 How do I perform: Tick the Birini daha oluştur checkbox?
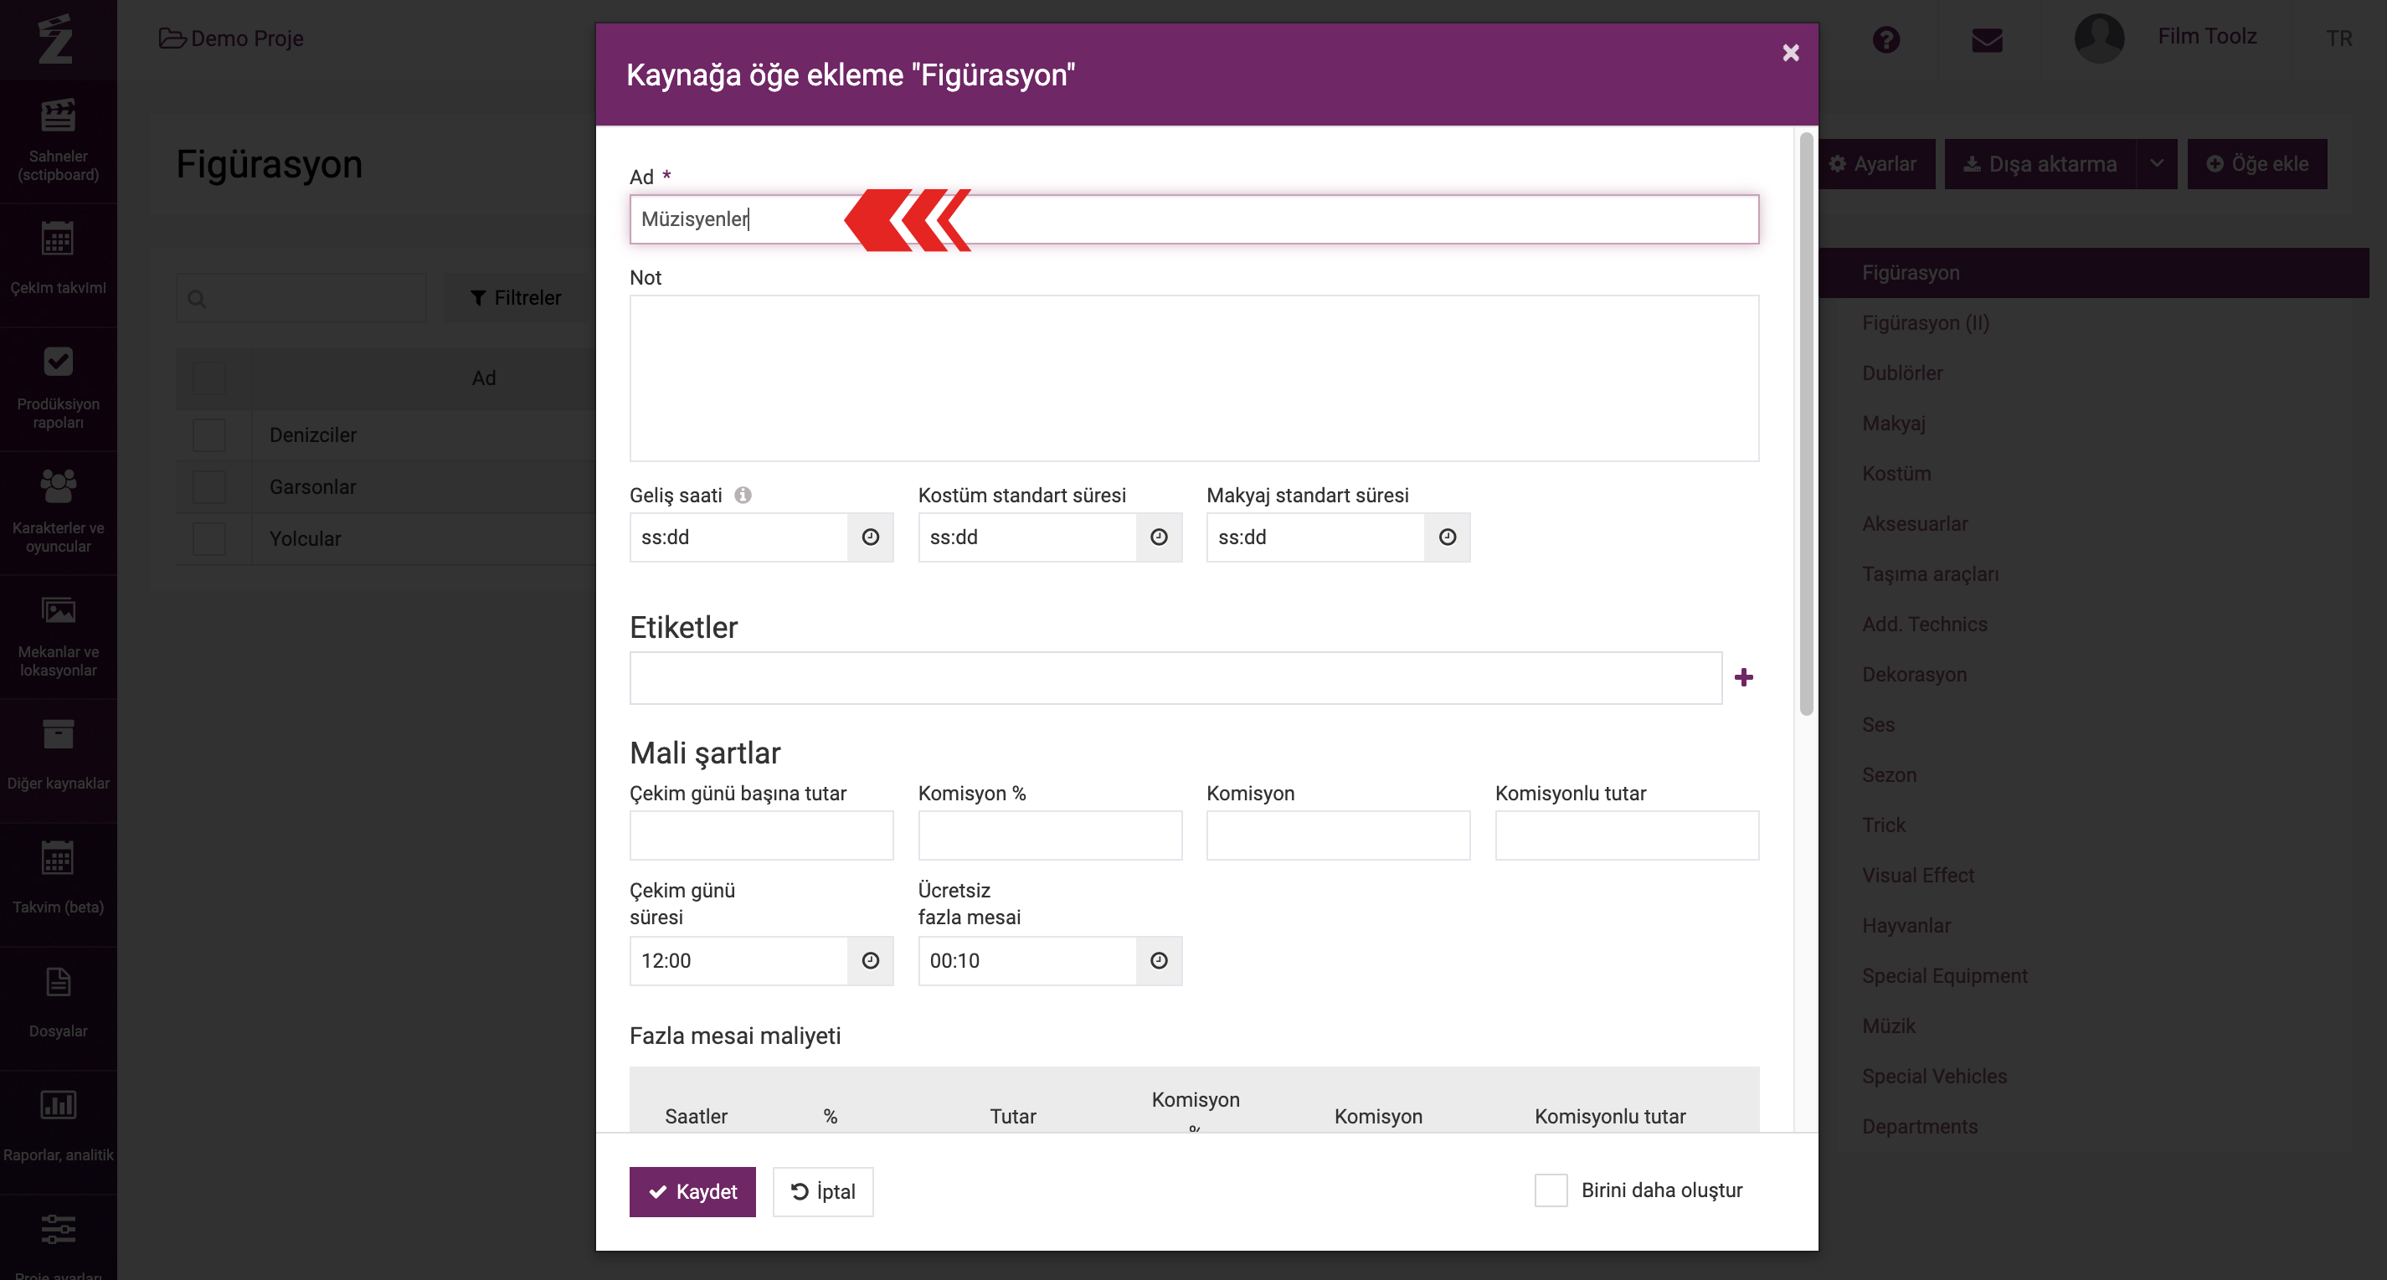coord(1551,1190)
